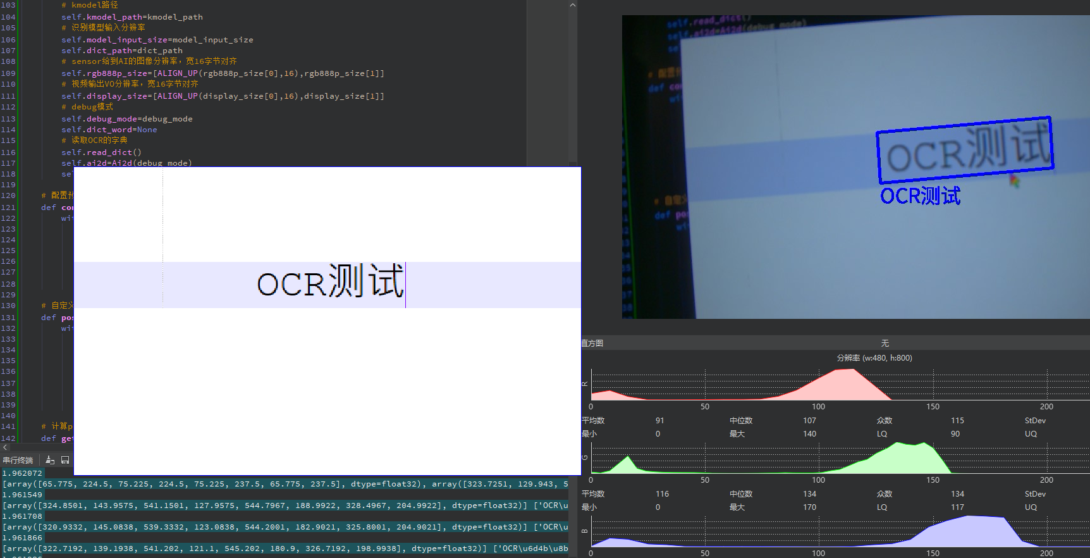This screenshot has height=558, width=1090.
Task: Click green histogram maximum value 170
Action: click(x=809, y=507)
